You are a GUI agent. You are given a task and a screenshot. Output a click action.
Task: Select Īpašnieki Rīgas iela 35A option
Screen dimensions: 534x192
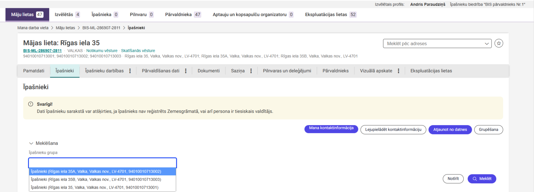click(103, 172)
